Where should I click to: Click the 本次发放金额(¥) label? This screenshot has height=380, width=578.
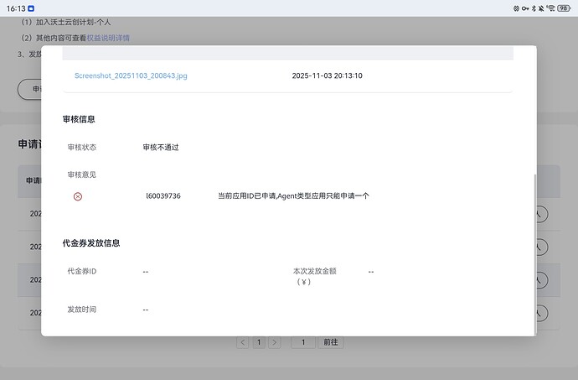click(314, 277)
